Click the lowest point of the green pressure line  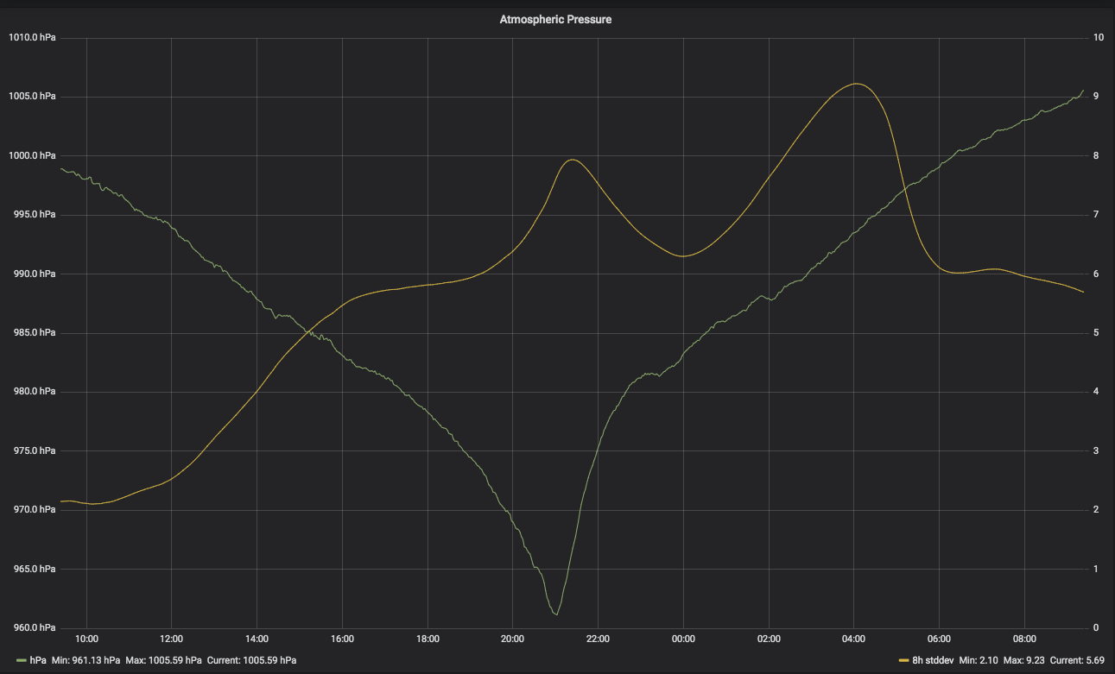tap(556, 614)
